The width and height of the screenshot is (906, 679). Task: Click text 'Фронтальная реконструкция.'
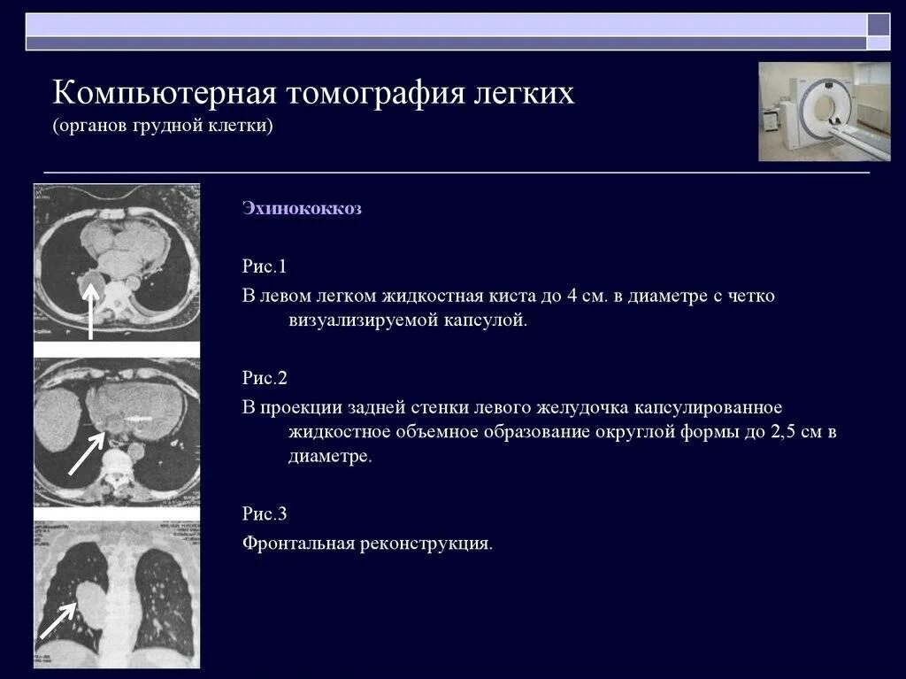pyautogui.click(x=367, y=544)
